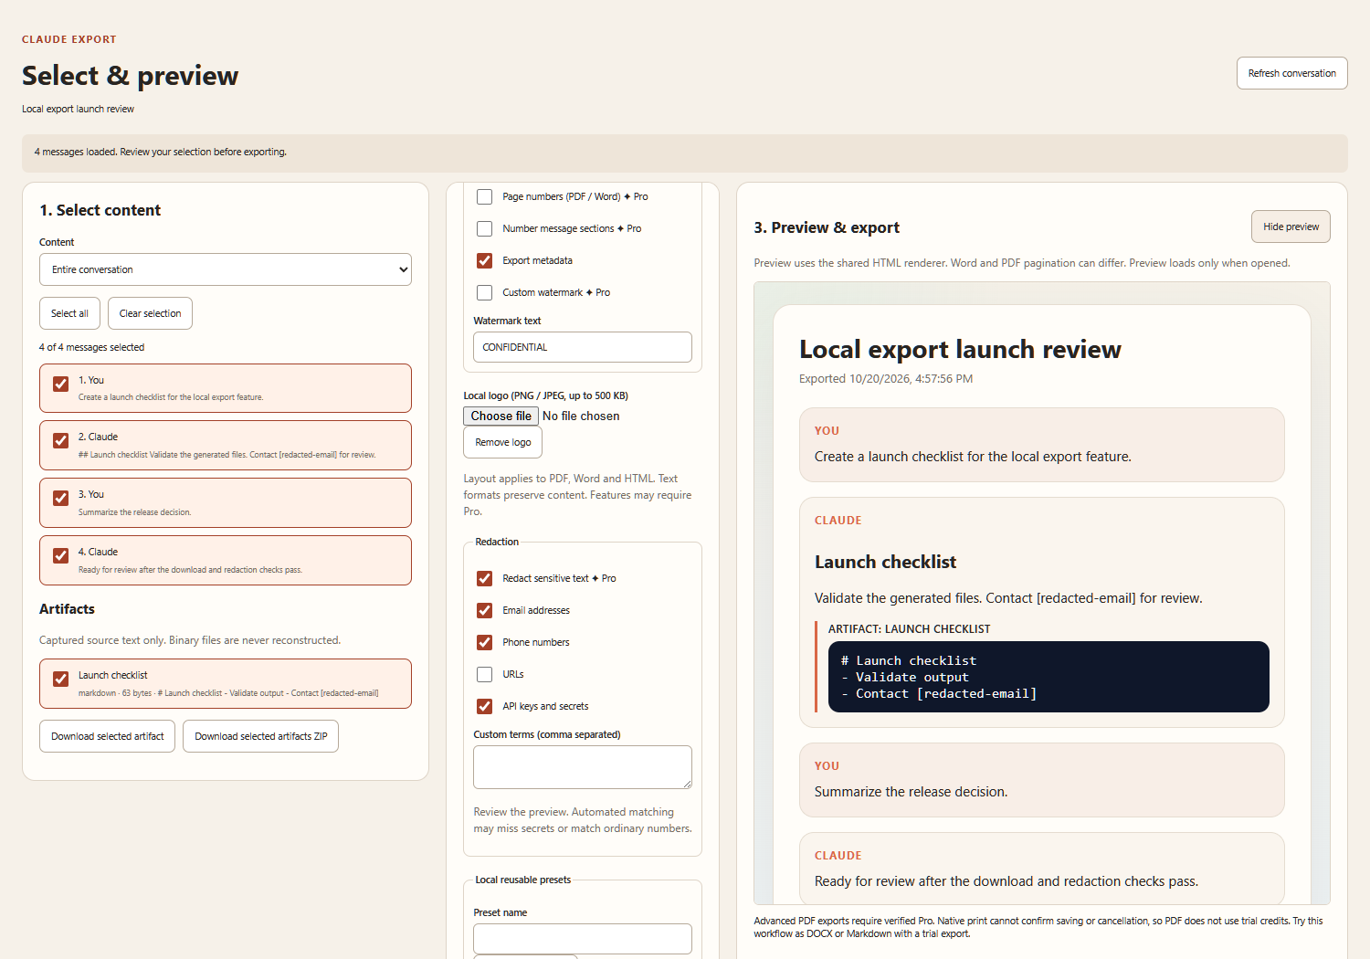
Task: Click the Select all button
Action: pos(69,313)
